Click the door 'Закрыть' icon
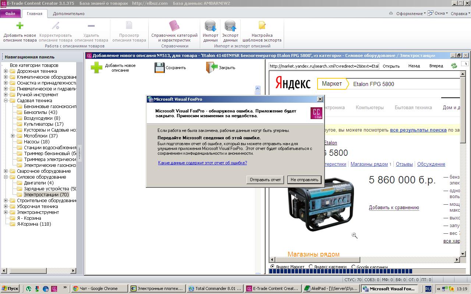 (212, 68)
